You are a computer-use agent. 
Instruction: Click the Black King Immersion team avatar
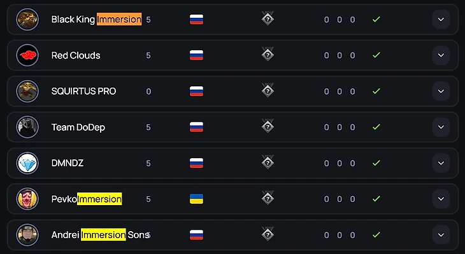pyautogui.click(x=27, y=20)
